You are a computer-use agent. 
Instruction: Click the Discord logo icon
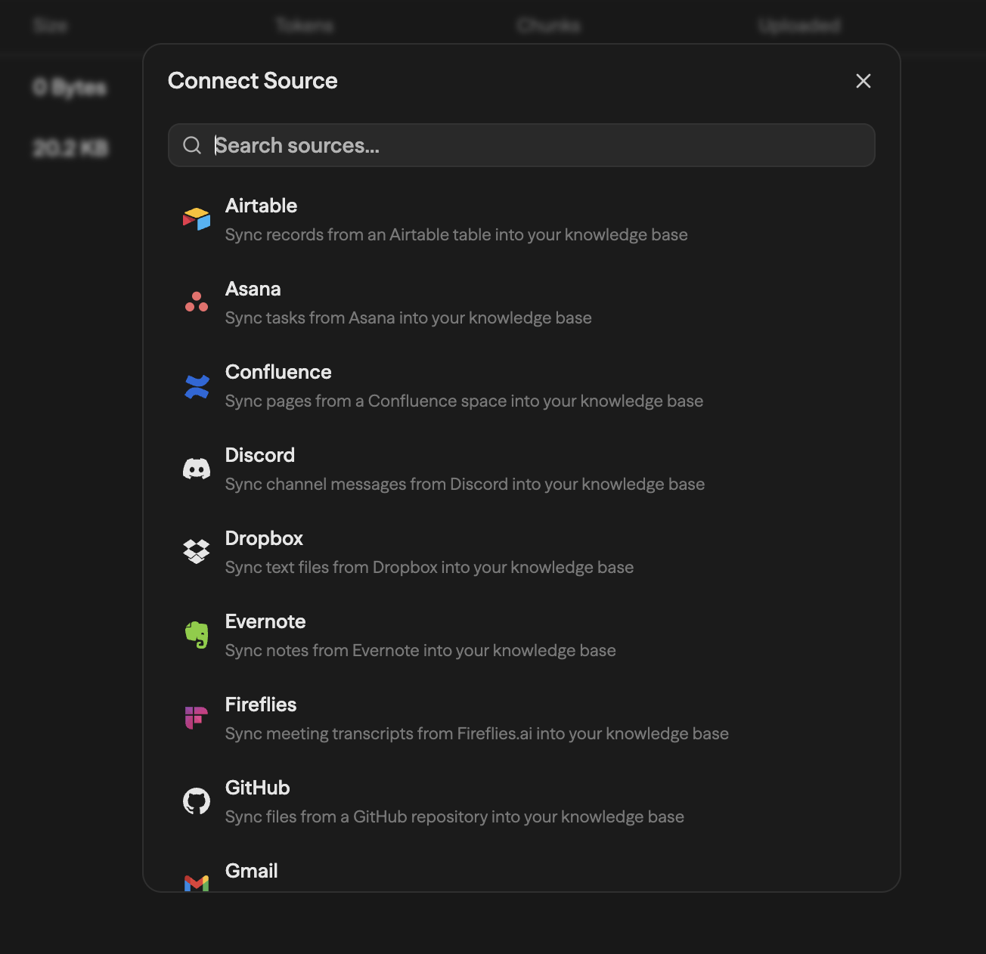pyautogui.click(x=197, y=469)
